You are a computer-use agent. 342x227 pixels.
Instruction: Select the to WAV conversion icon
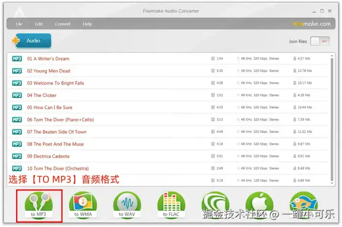(127, 205)
